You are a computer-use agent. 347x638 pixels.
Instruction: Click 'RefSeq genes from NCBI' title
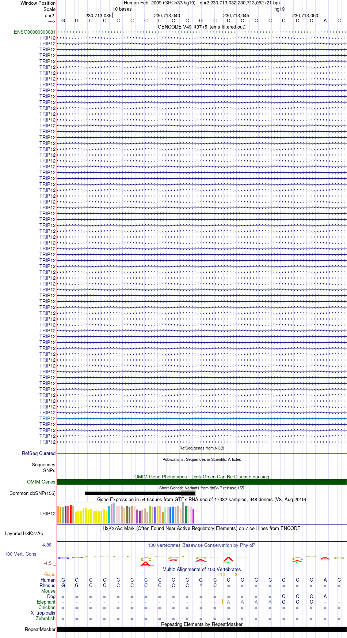[x=202, y=448]
